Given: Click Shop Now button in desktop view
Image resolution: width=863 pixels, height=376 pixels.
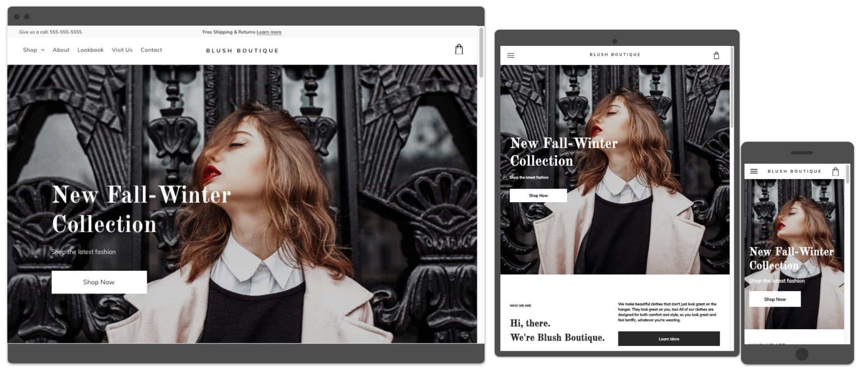Looking at the screenshot, I should (x=99, y=282).
